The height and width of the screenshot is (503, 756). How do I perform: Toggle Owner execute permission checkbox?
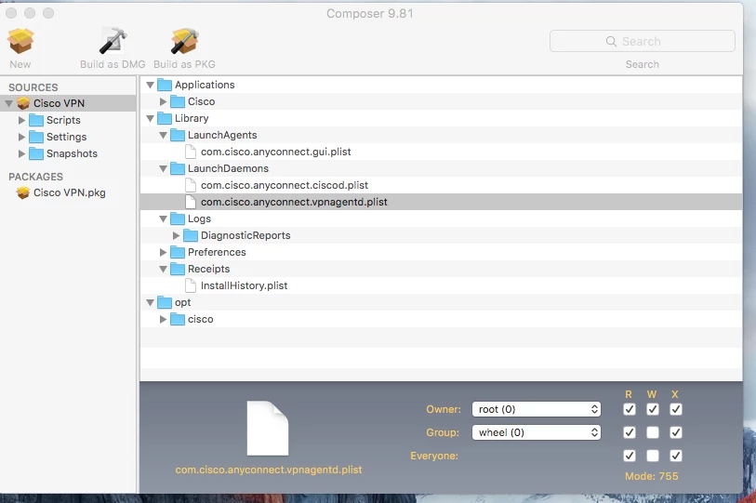[x=676, y=409]
